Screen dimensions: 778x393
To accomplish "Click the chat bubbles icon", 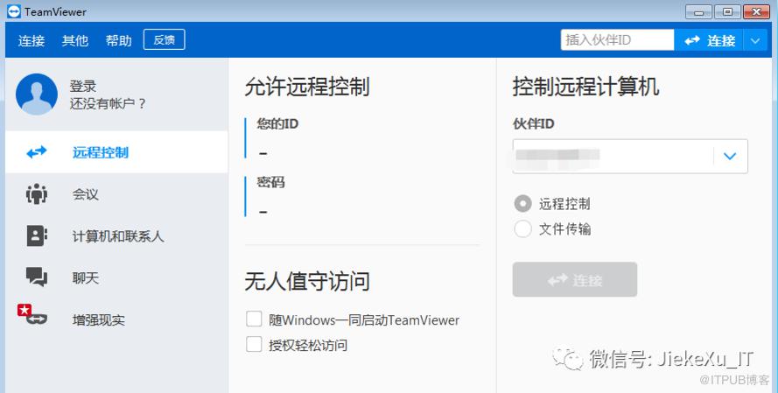I will pos(37,277).
